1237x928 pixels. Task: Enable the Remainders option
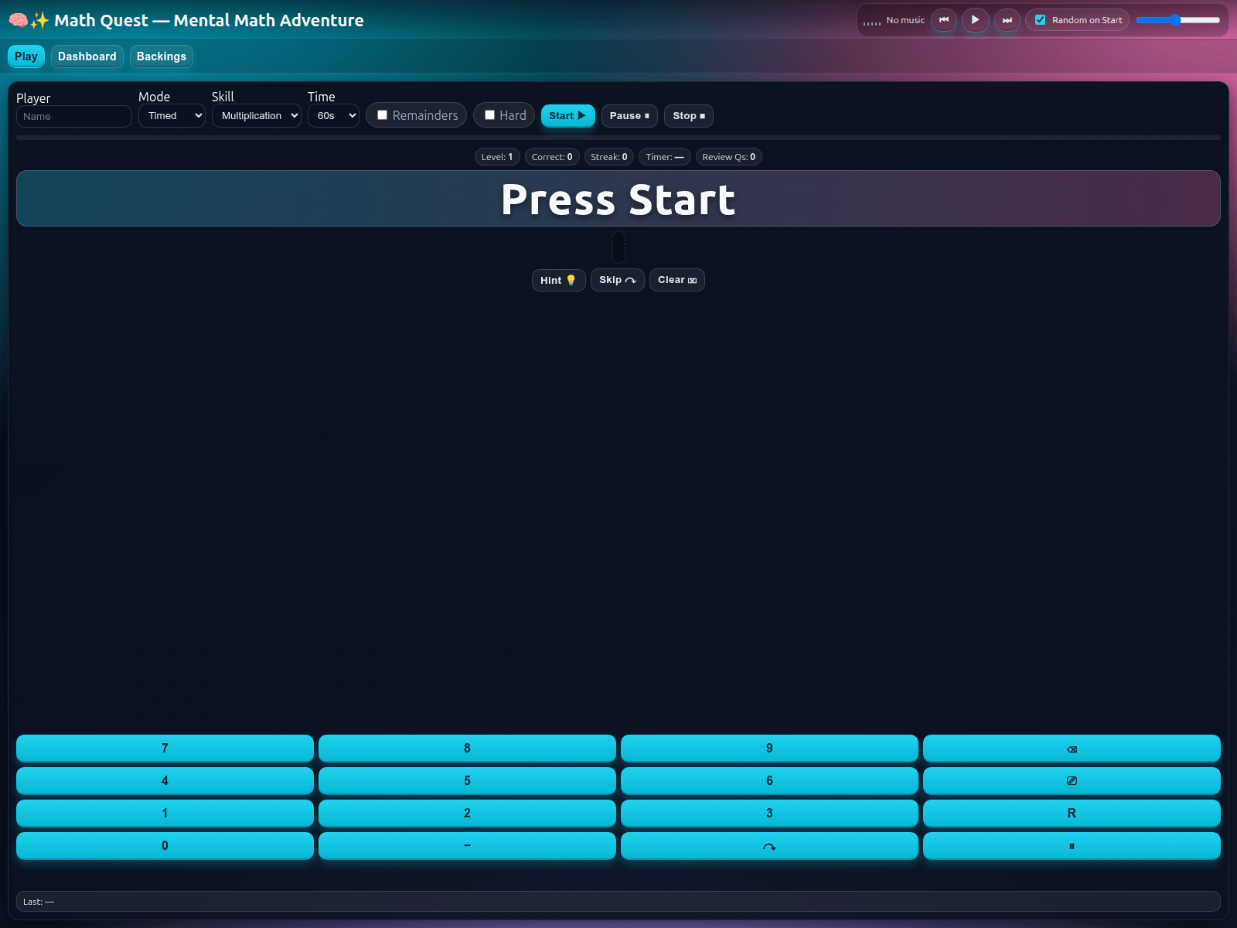[382, 114]
